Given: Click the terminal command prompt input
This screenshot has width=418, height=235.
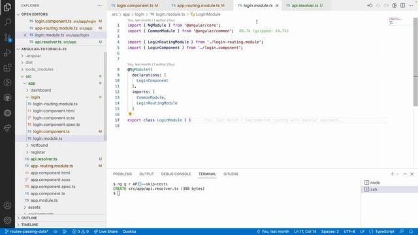Looking at the screenshot, I should coord(119,193).
